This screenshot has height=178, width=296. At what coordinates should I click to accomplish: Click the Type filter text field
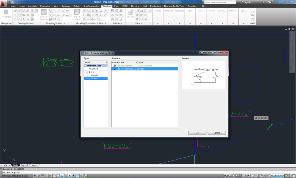point(158,66)
